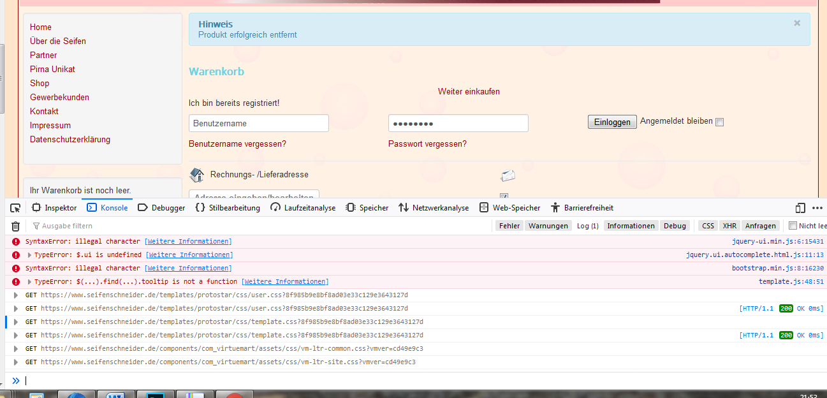The width and height of the screenshot is (827, 398).
Task: Enable the Angemeldet bleiben checkbox
Action: [x=719, y=122]
